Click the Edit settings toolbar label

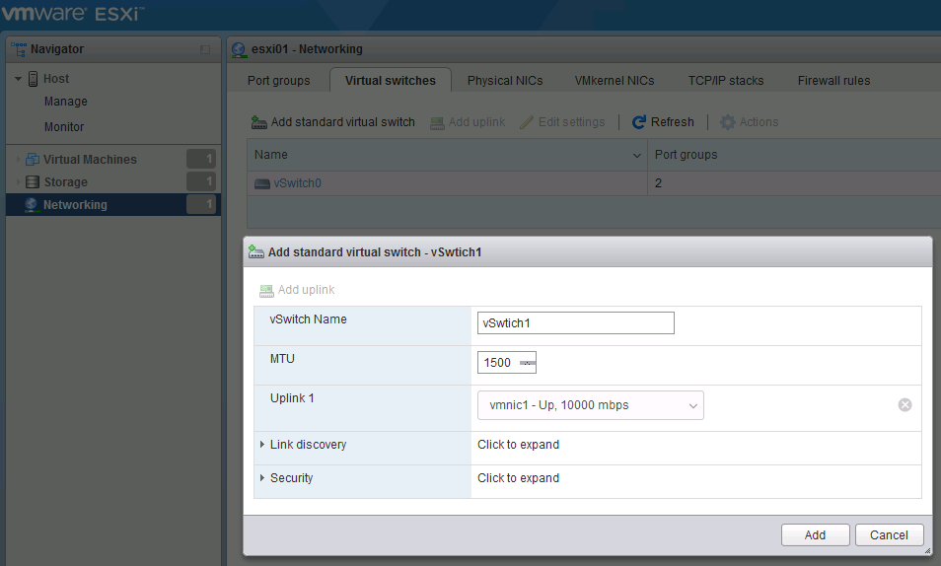coord(571,122)
